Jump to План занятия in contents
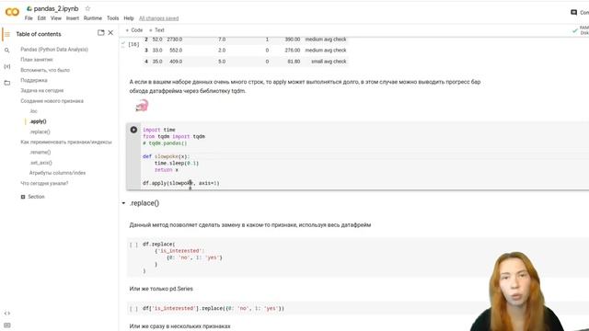589x331 pixels. click(x=37, y=60)
